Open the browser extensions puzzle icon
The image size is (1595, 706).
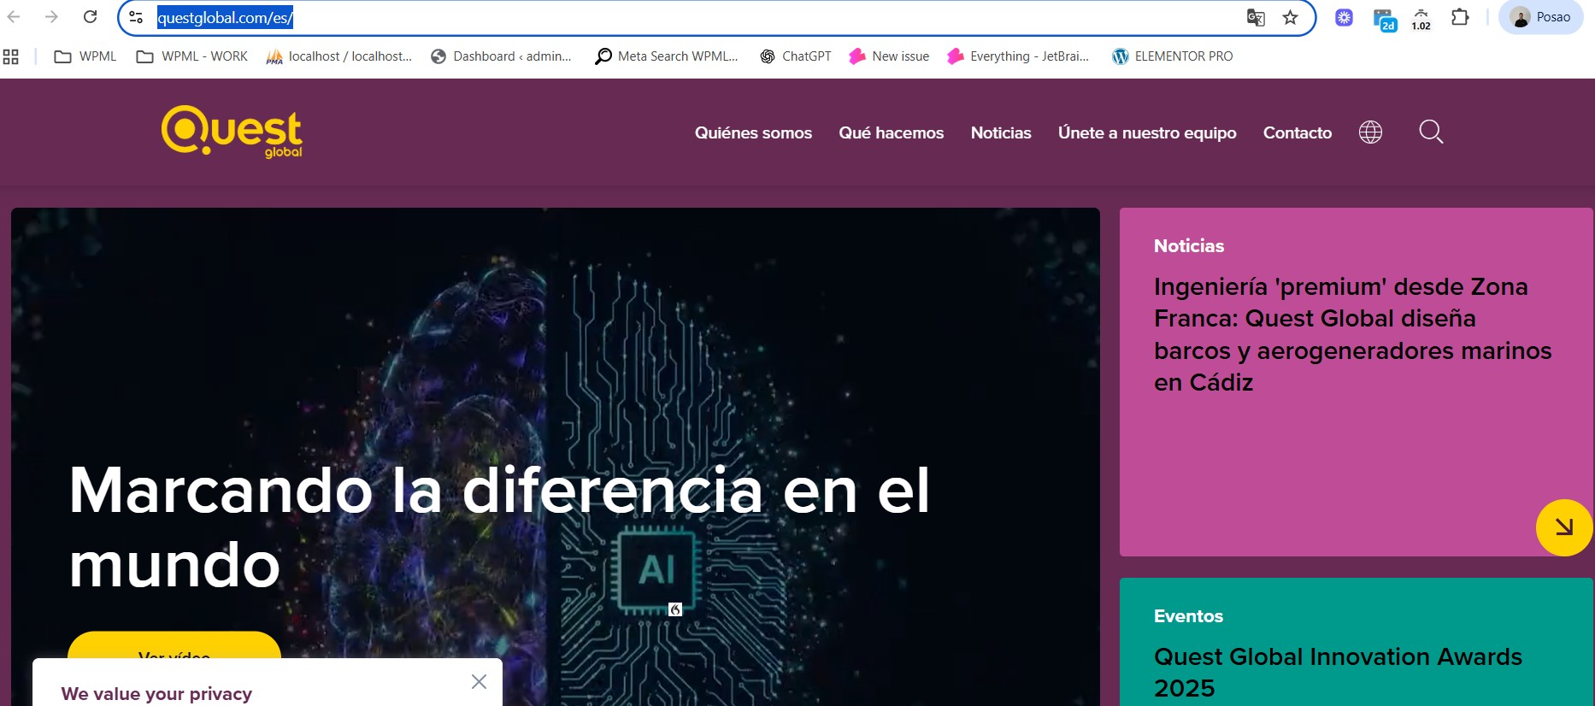coord(1460,17)
